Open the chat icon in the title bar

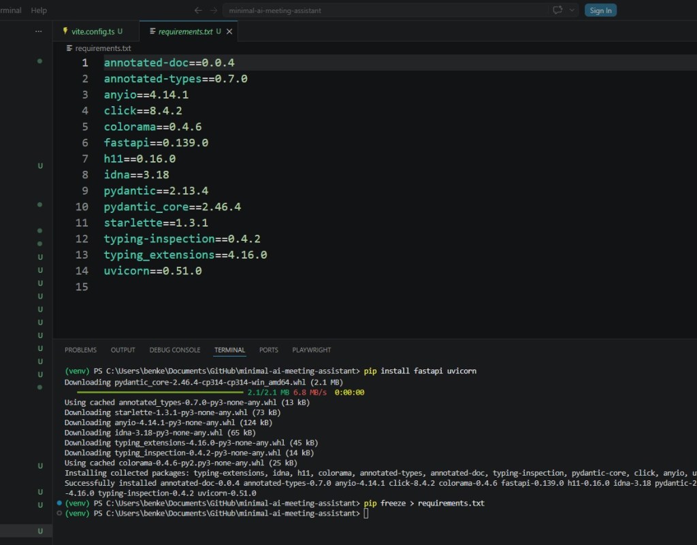click(557, 10)
